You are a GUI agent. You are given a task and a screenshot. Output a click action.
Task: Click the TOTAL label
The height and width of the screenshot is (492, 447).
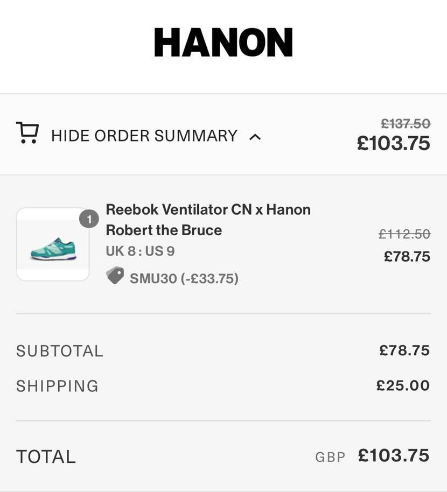(46, 456)
